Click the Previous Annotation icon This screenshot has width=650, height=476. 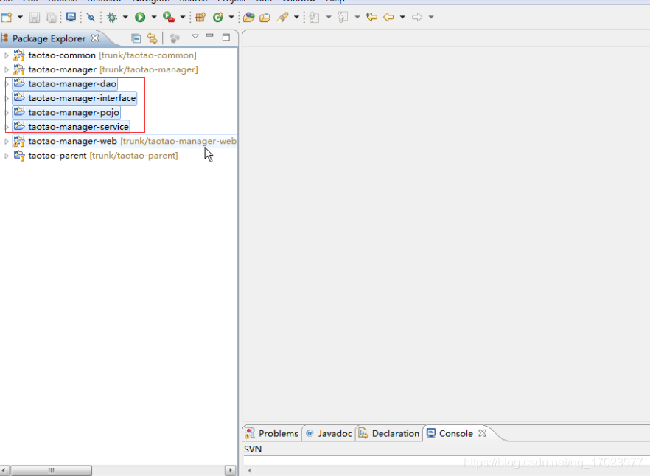[x=343, y=18]
